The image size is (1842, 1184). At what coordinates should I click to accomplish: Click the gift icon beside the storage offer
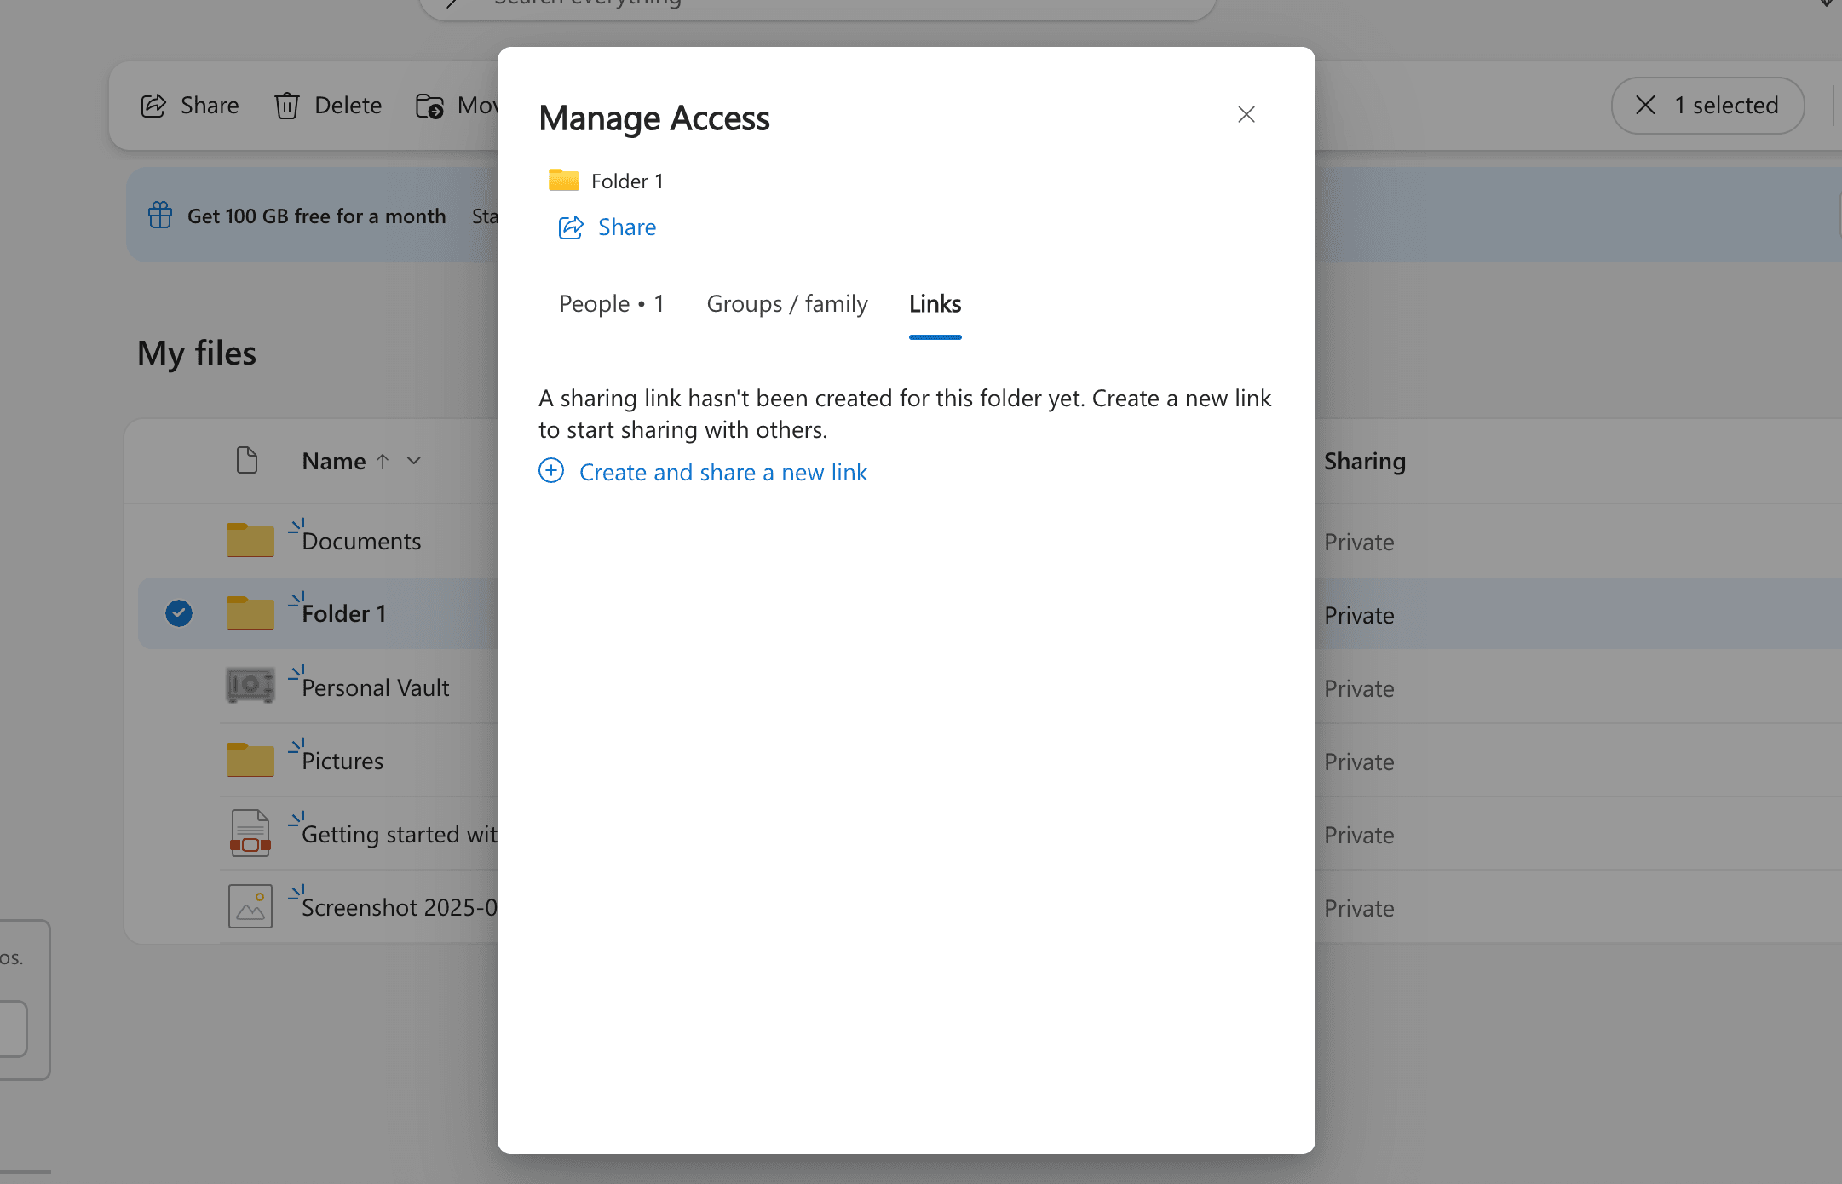click(x=159, y=216)
